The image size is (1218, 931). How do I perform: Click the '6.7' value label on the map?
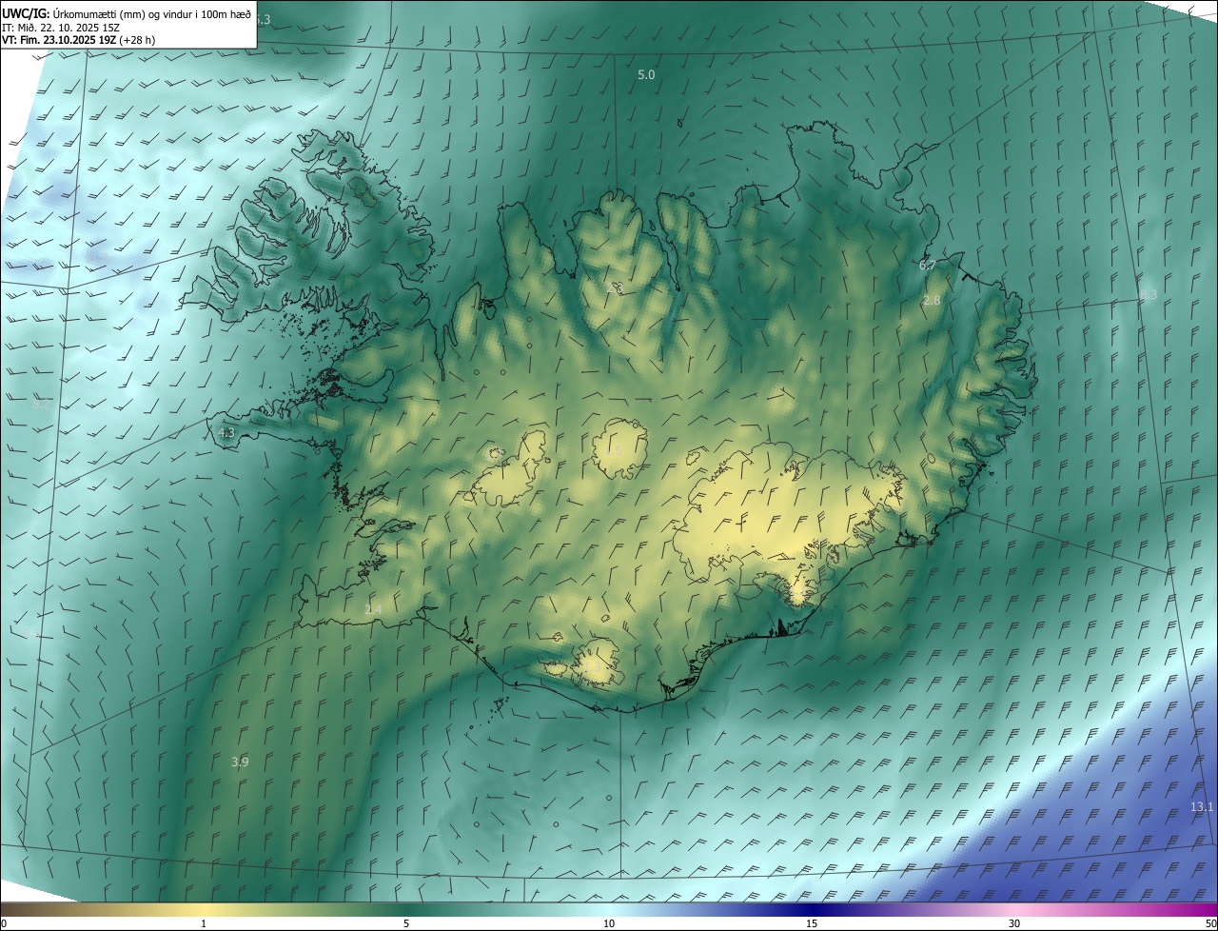tap(927, 266)
